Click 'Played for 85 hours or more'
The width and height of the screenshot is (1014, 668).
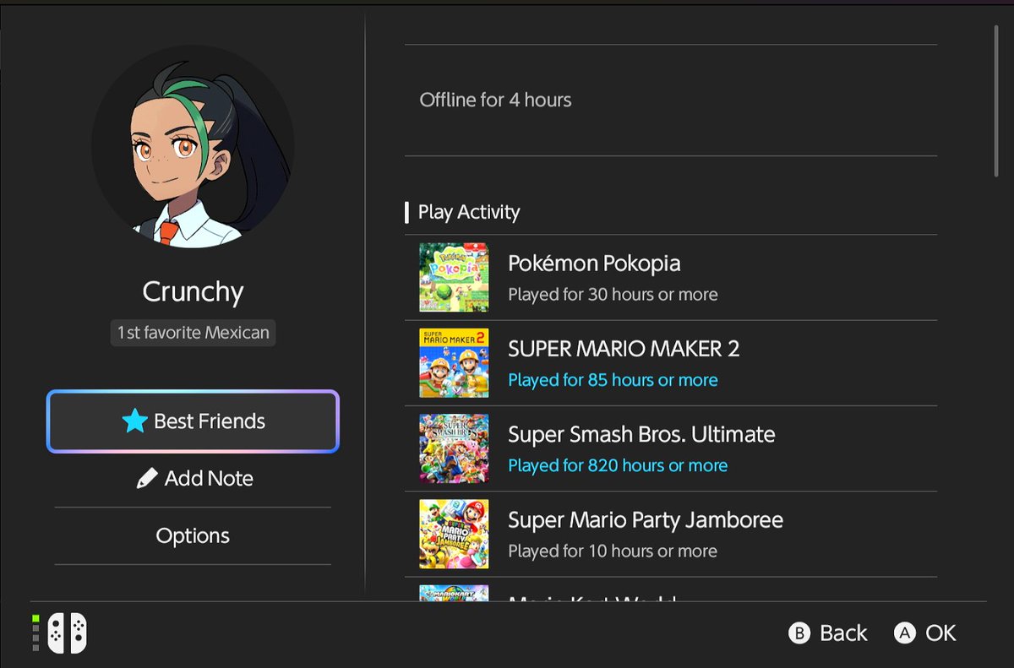click(x=613, y=380)
